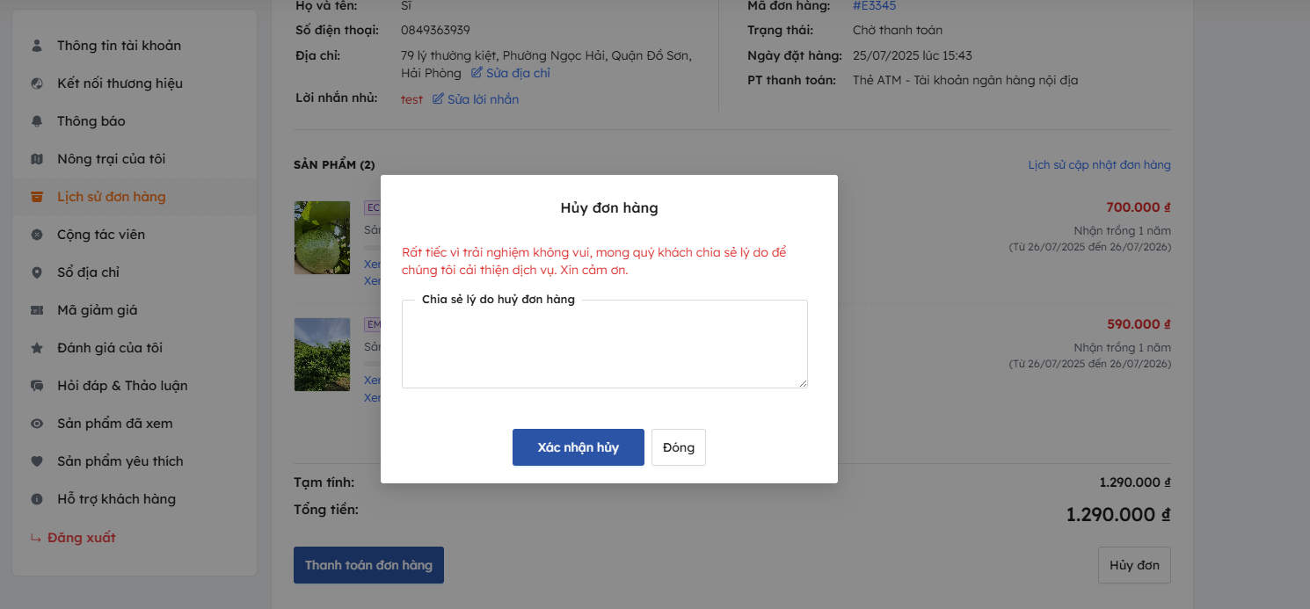Click the user icon beside Thông tin tài khoản
Viewport: 1310px width, 609px height.
tap(36, 46)
